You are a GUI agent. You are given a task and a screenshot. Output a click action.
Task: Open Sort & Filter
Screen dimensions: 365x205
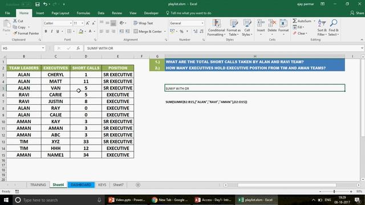(x=322, y=28)
